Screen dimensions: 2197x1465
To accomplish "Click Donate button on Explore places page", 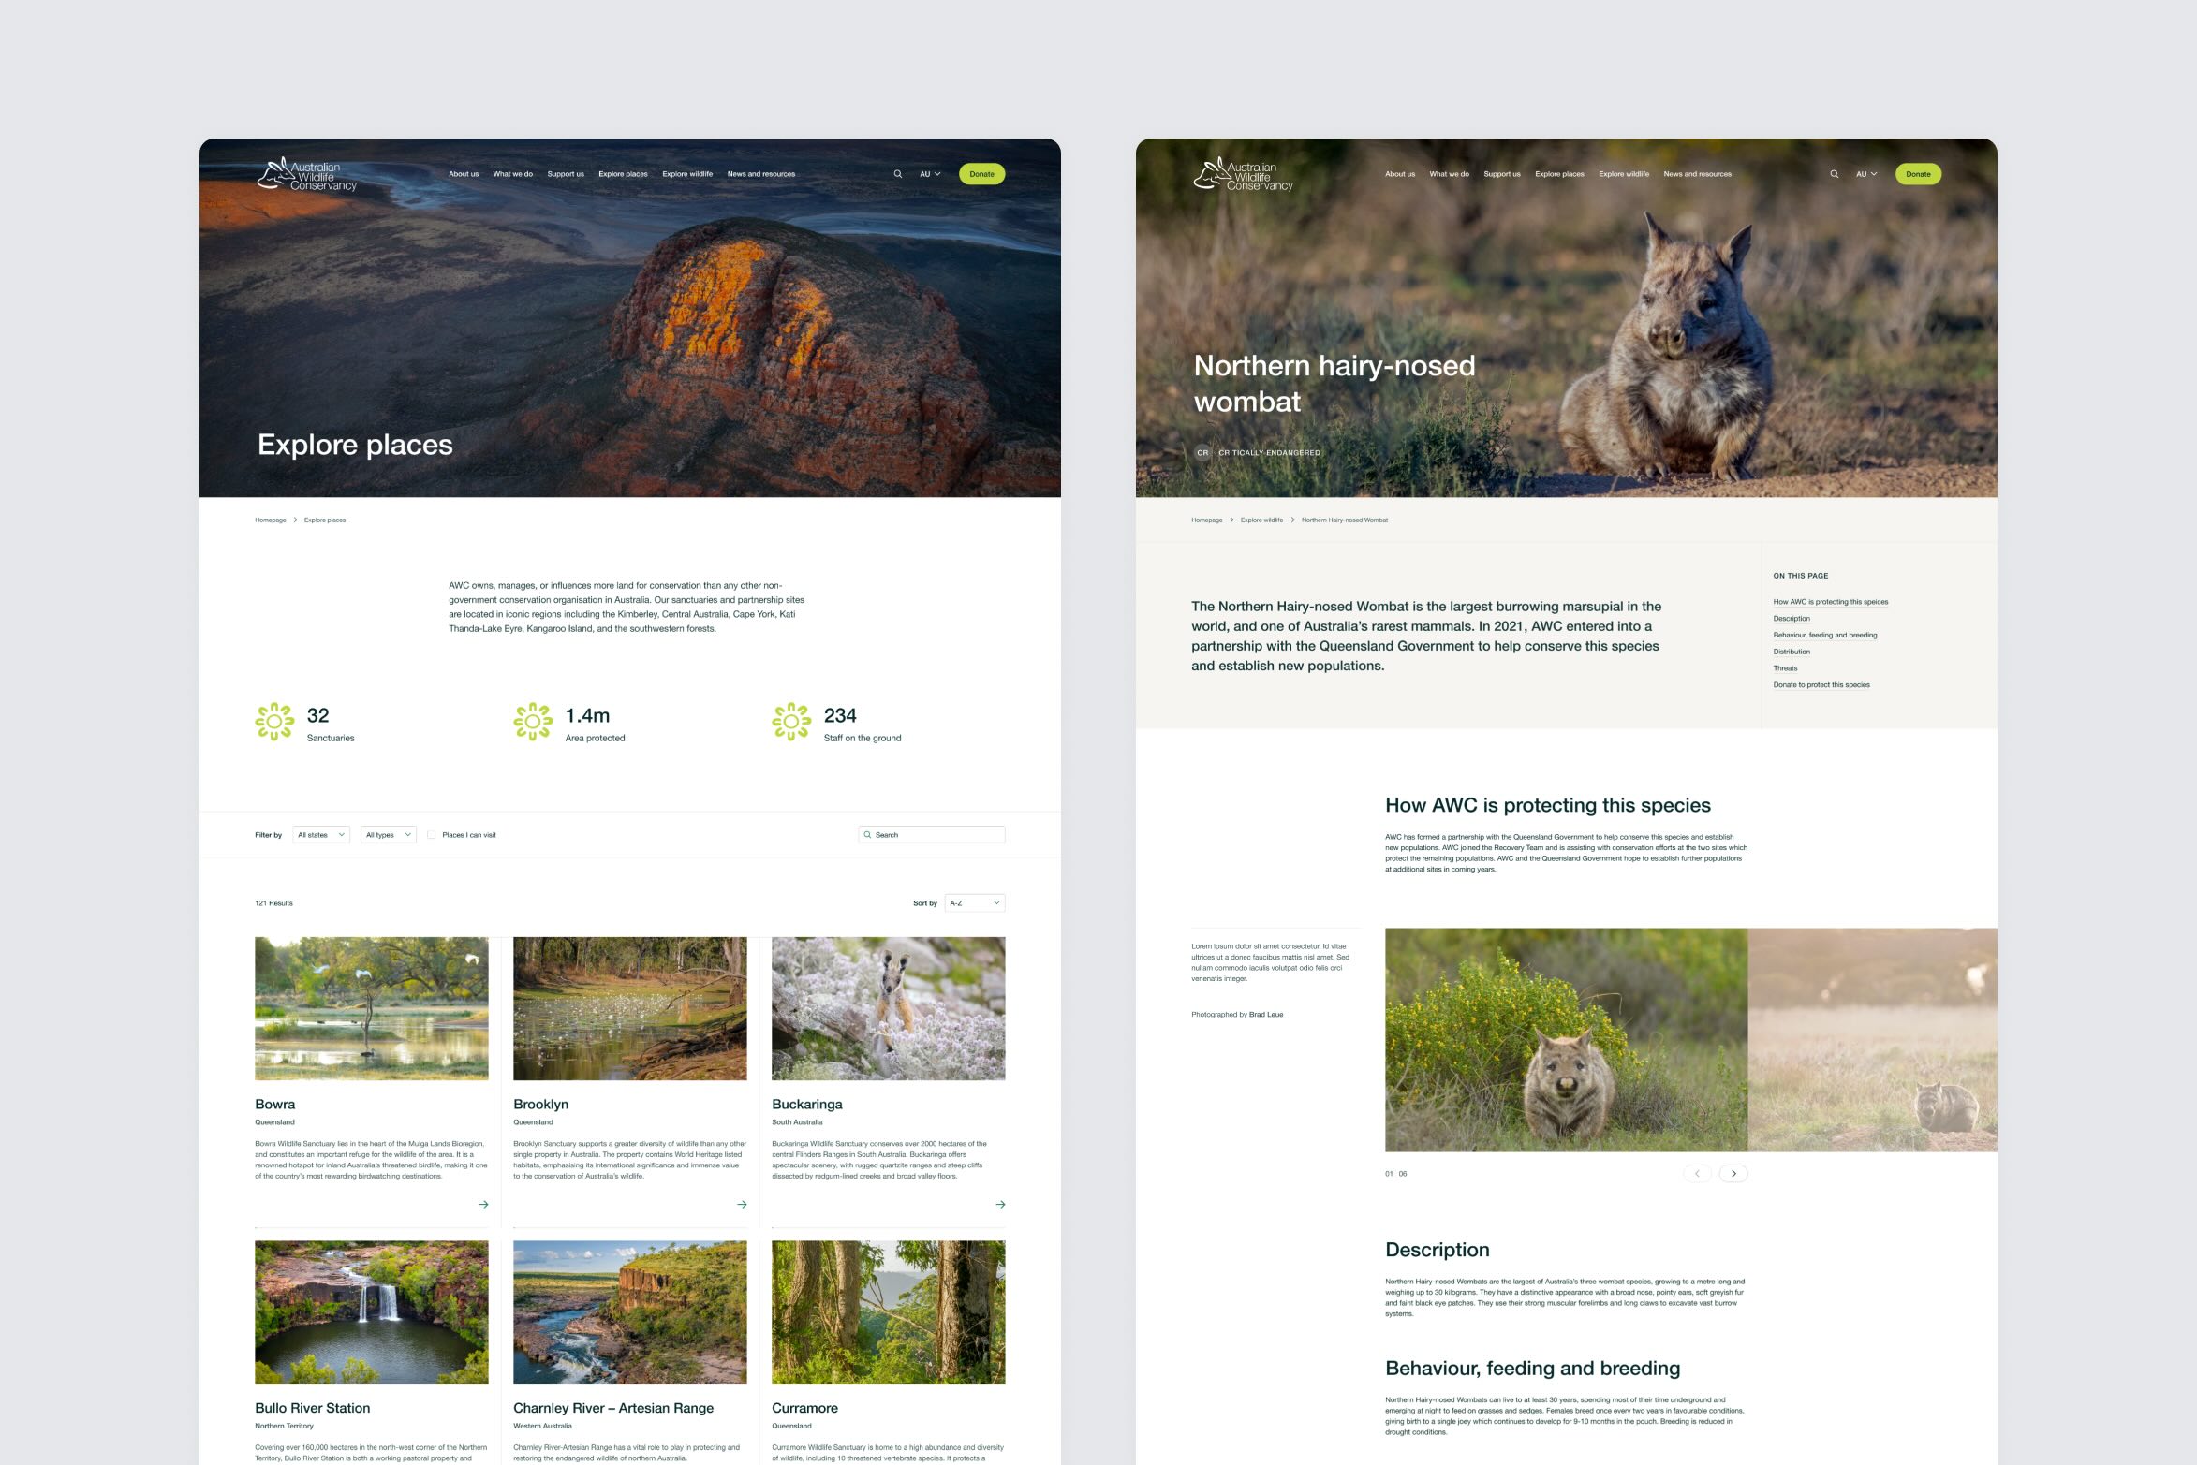I will [x=982, y=174].
